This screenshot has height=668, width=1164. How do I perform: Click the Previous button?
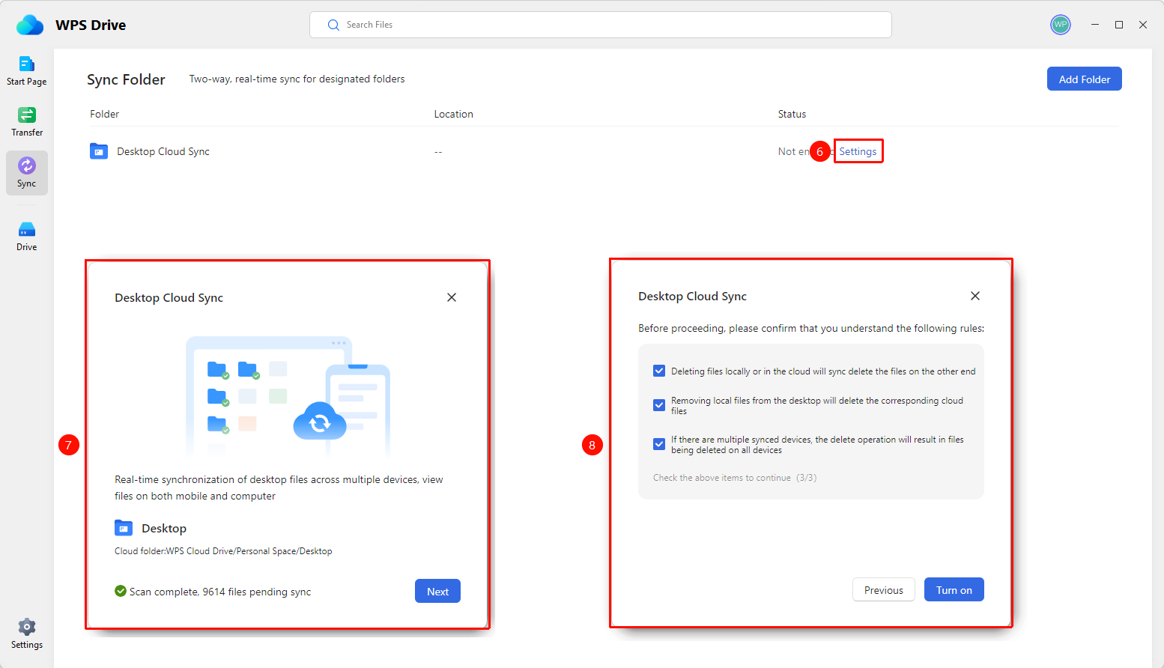[x=883, y=589]
